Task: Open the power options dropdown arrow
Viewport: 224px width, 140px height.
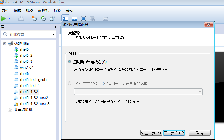Action: coord(10,18)
